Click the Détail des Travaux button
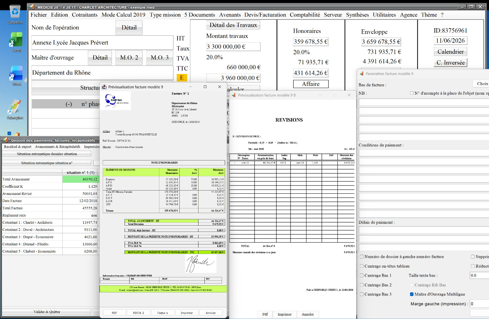 [233, 25]
